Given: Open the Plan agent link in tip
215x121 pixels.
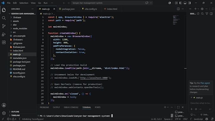Looking at the screenshot, I should point(205,83).
